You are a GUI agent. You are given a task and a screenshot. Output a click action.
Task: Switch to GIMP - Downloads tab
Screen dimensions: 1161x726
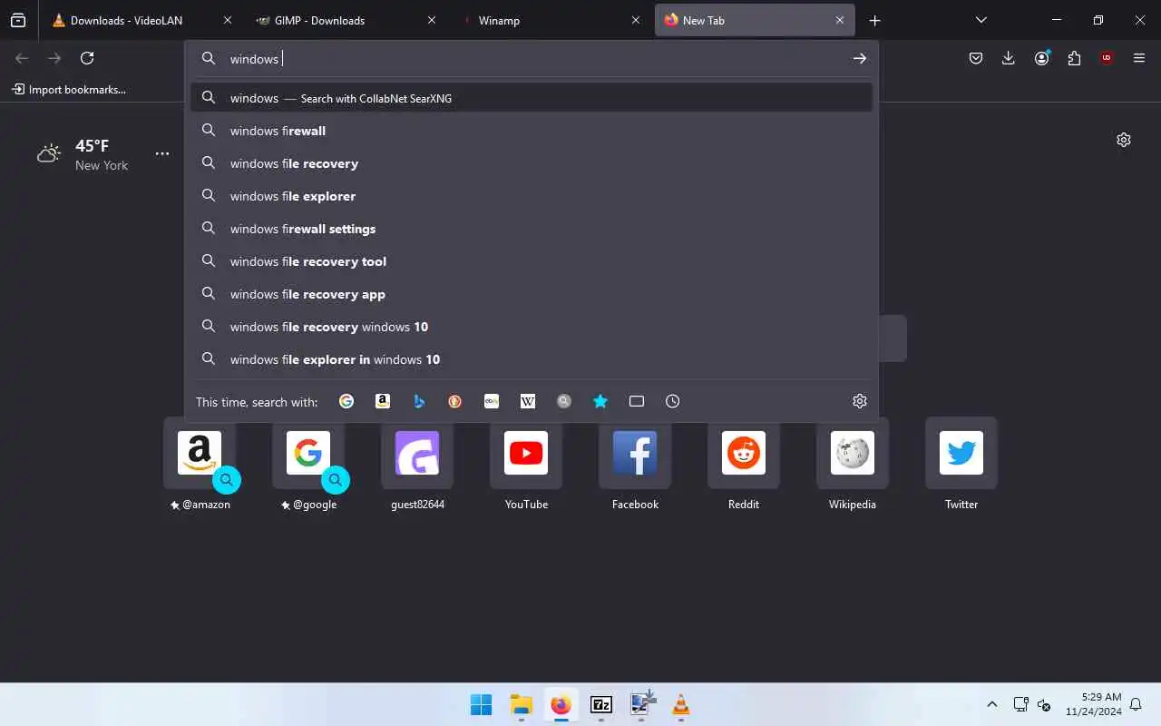point(346,20)
